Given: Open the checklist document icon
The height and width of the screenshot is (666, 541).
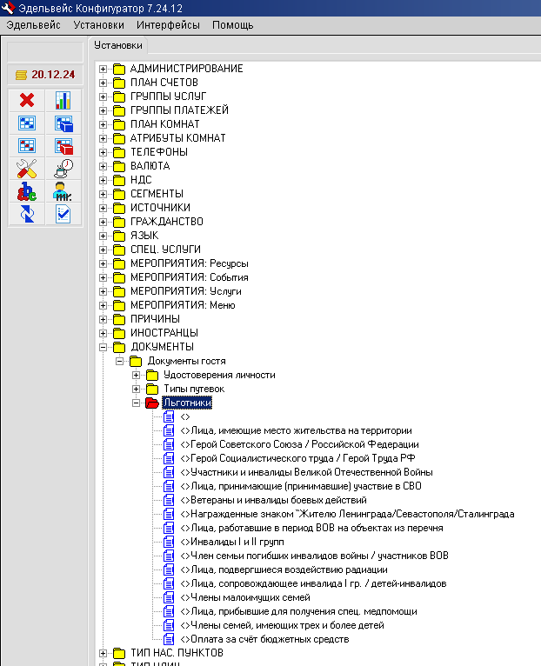Looking at the screenshot, I should pos(63,213).
